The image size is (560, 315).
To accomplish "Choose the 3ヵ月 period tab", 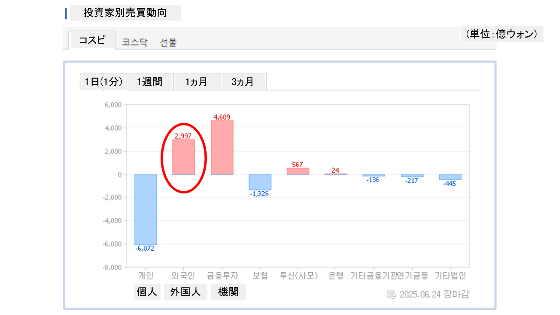I will (243, 82).
